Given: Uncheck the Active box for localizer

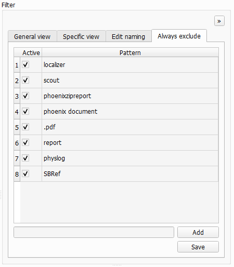Looking at the screenshot, I should point(25,65).
